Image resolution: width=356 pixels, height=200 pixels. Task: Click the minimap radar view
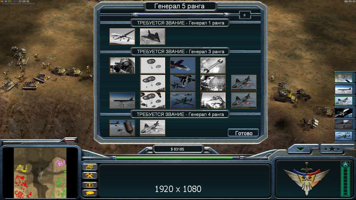coord(40,173)
